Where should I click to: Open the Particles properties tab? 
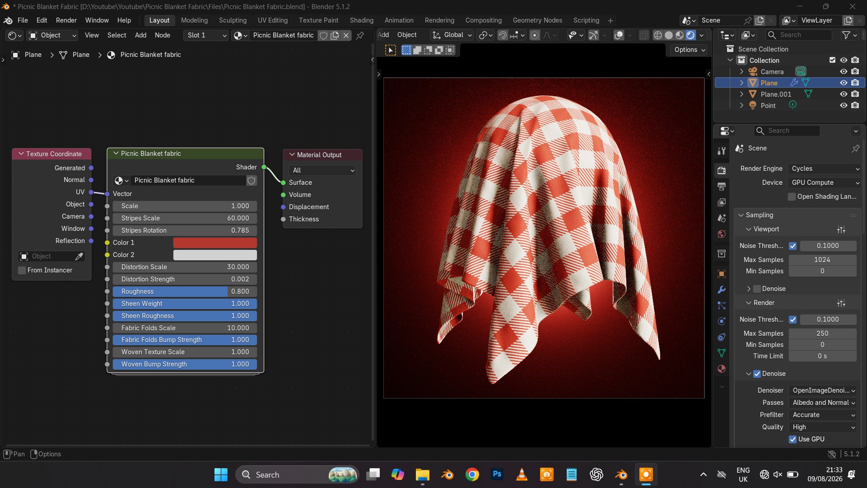click(722, 305)
